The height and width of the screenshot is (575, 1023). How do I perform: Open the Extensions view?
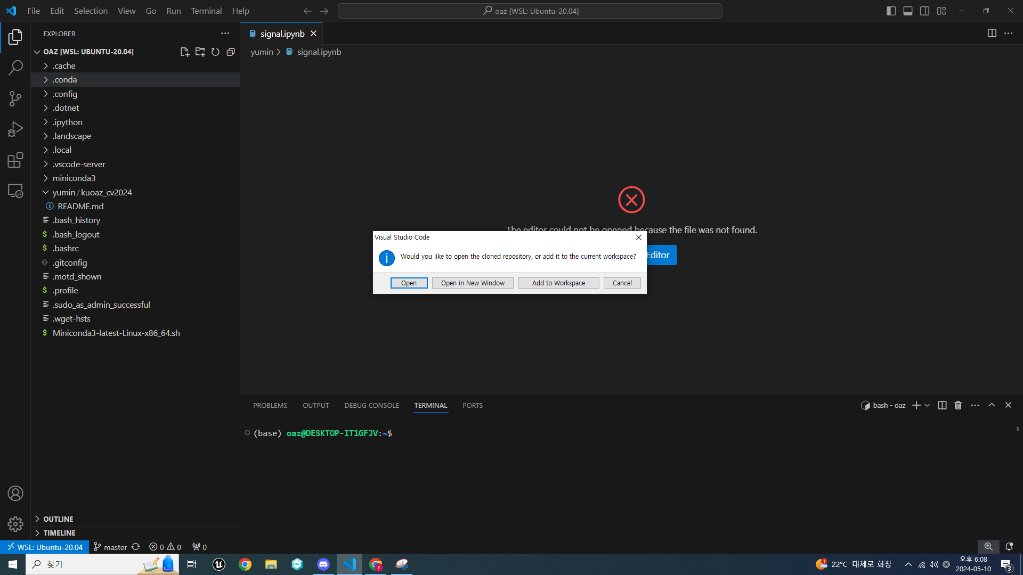[x=15, y=160]
